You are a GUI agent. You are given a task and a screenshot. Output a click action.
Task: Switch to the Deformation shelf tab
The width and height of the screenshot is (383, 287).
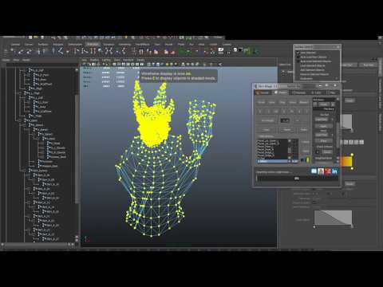pyautogui.click(x=75, y=45)
